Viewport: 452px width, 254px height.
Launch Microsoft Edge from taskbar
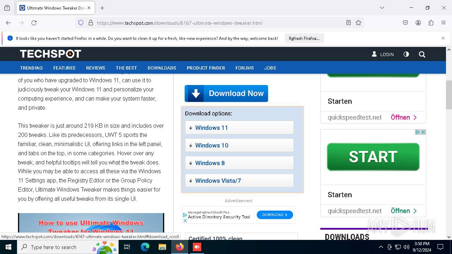coord(145,247)
